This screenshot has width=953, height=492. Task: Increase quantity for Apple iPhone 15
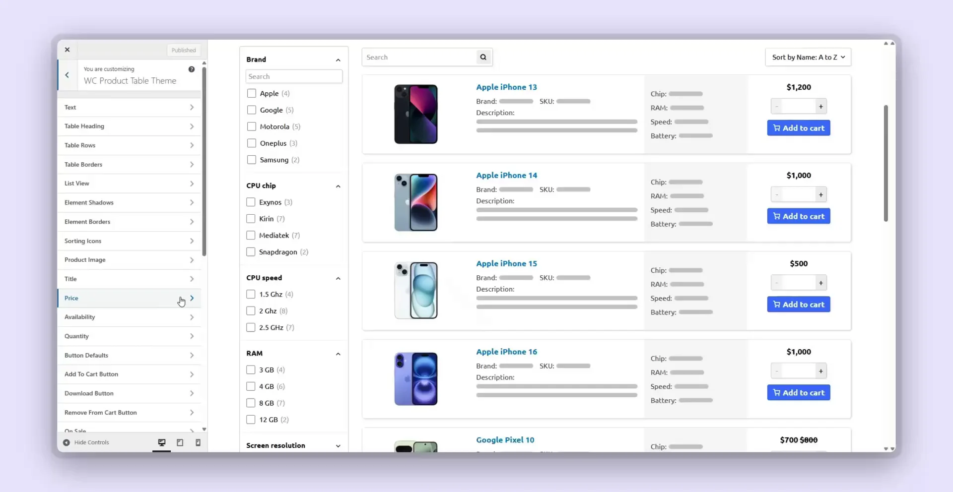click(x=821, y=283)
